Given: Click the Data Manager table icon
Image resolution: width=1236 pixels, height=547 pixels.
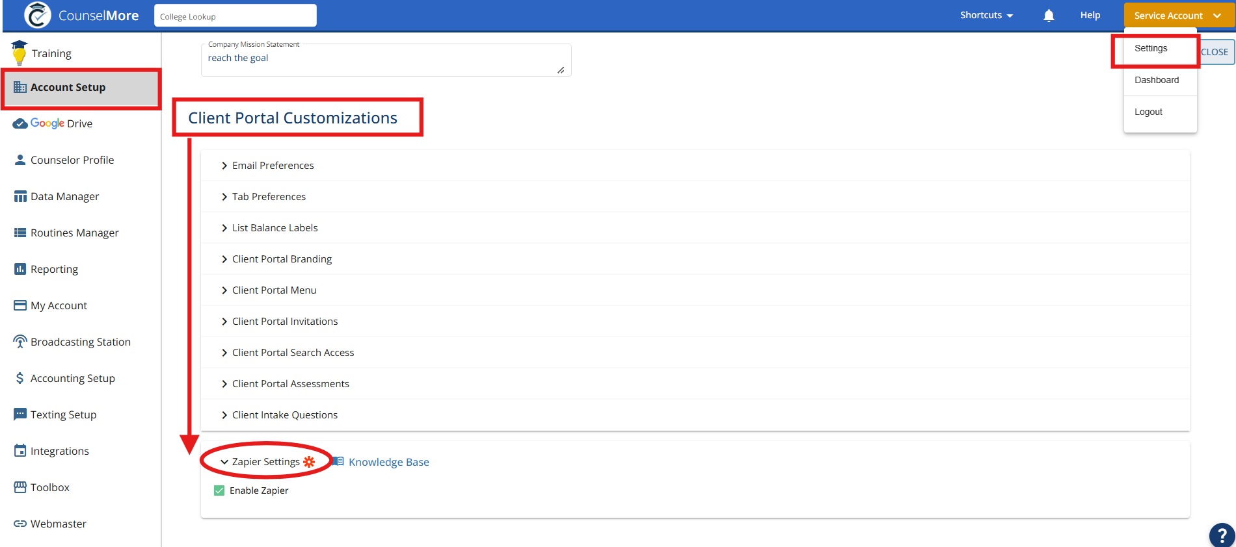Looking at the screenshot, I should tap(20, 196).
